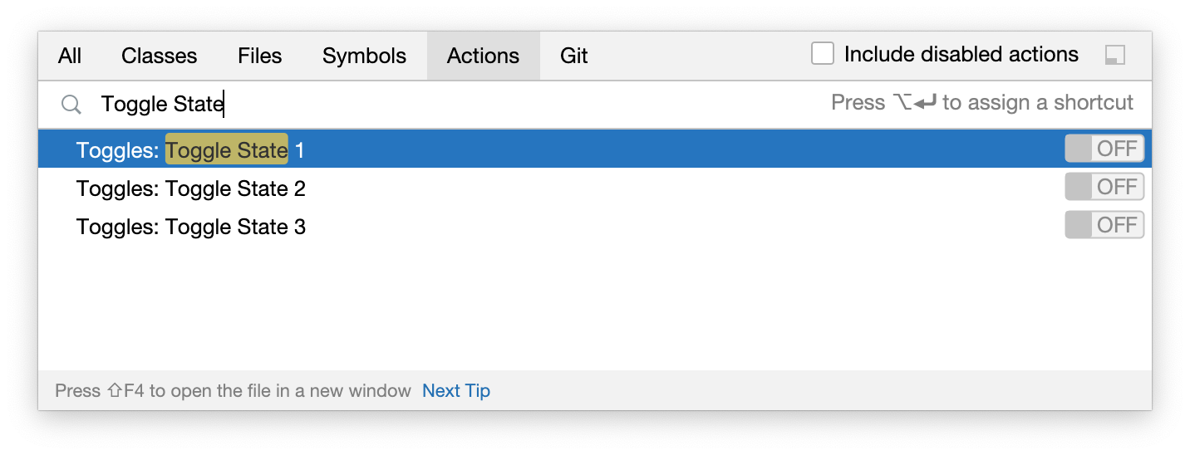Click the Actions tab

[484, 56]
